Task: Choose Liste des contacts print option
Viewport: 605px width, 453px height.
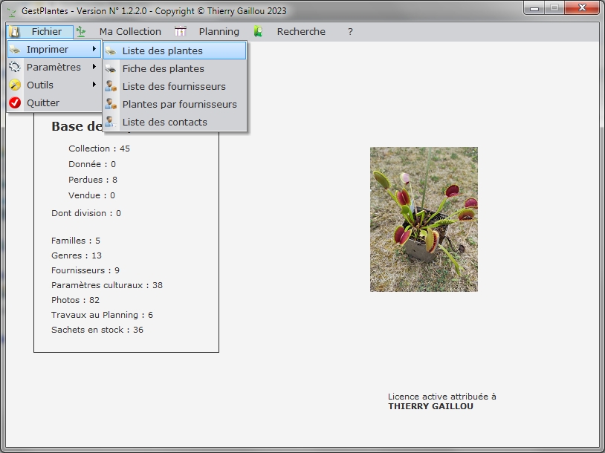Action: (x=175, y=122)
